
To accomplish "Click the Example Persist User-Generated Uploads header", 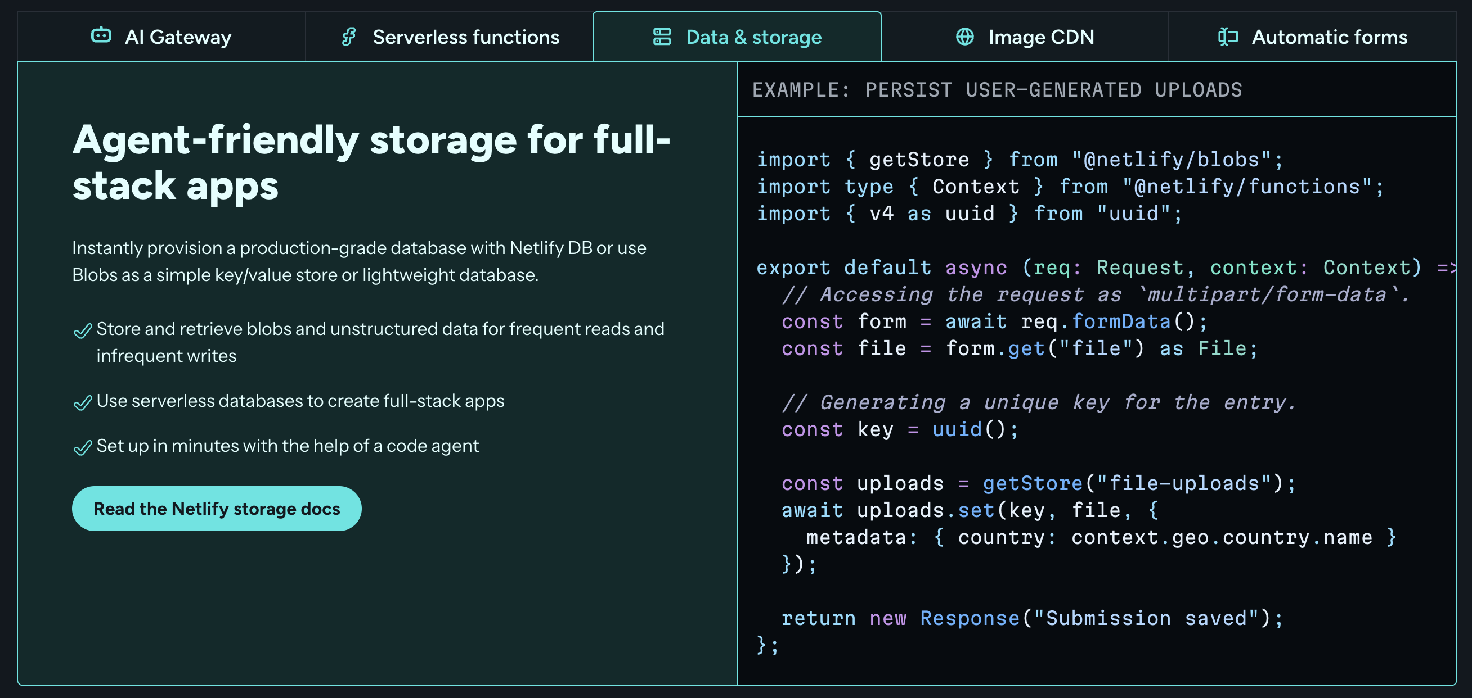I will (x=997, y=89).
